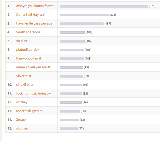
Task: Click the bar with 187 count
Action: [81, 24]
